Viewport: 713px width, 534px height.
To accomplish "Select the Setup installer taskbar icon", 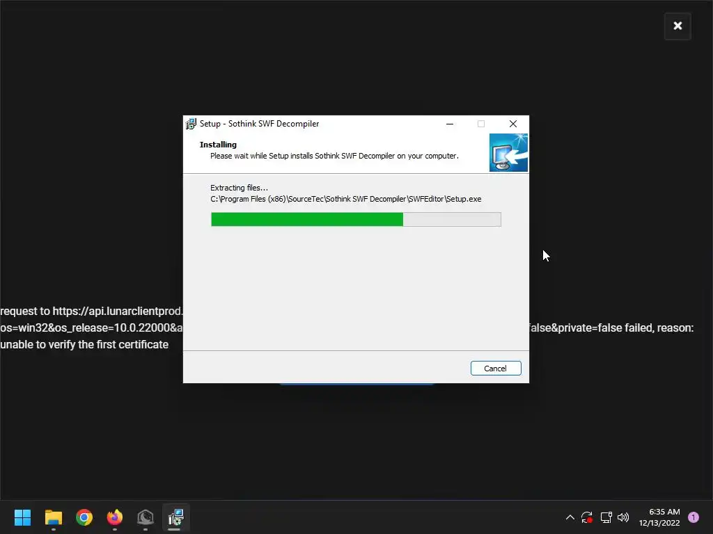I will click(x=176, y=517).
